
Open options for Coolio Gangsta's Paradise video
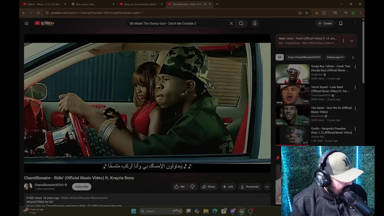pyautogui.click(x=355, y=129)
